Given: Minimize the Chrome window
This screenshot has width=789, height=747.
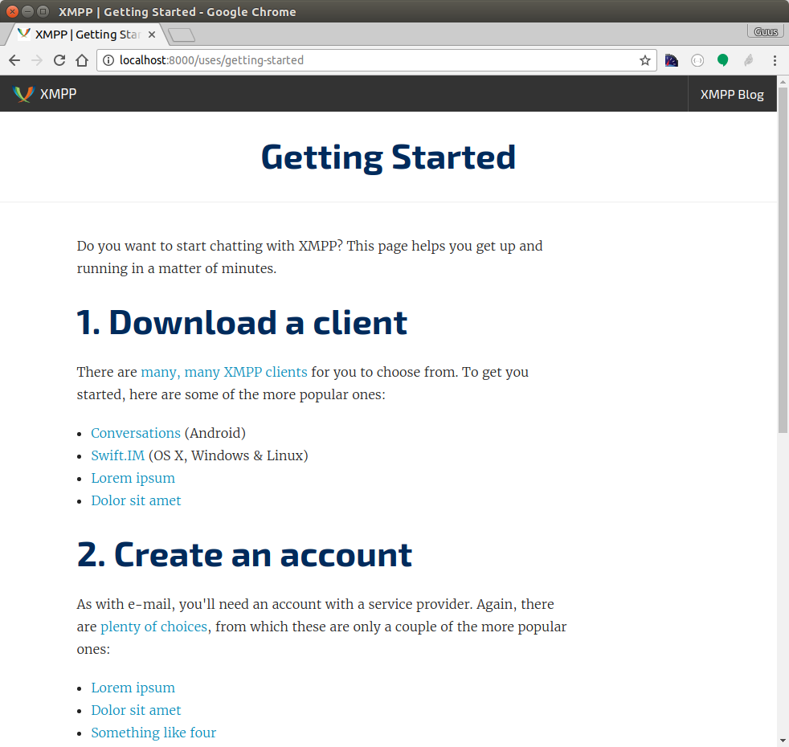Looking at the screenshot, I should (27, 11).
